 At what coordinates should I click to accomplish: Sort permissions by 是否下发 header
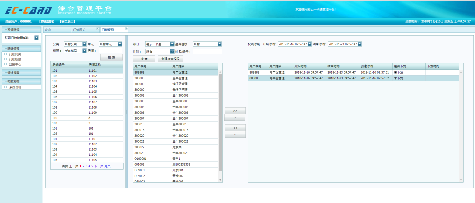(x=409, y=66)
